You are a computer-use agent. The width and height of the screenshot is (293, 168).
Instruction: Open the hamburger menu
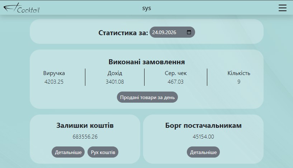click(x=282, y=8)
